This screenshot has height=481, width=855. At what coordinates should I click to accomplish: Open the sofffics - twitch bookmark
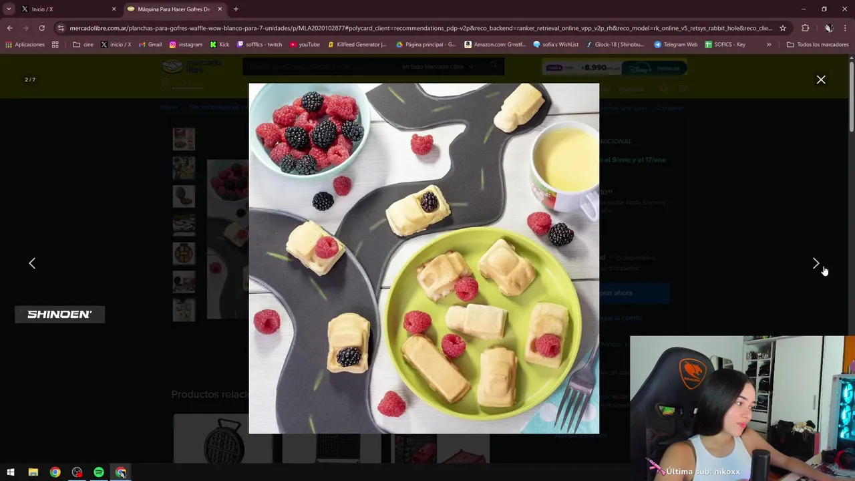coord(260,45)
